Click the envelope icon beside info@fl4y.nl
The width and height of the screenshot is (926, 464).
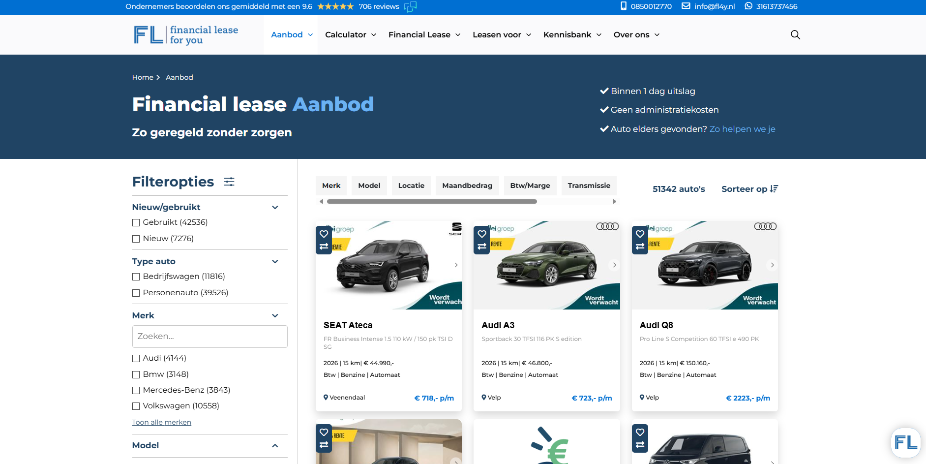(686, 6)
